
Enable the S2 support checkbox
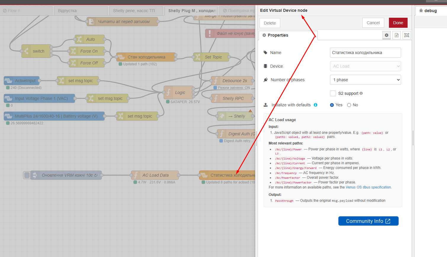(333, 93)
